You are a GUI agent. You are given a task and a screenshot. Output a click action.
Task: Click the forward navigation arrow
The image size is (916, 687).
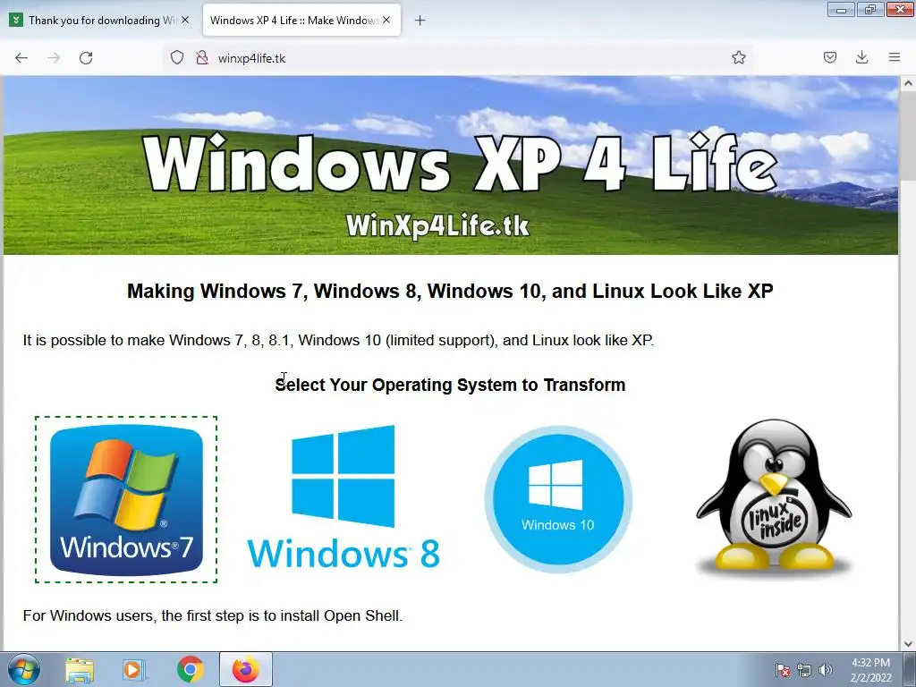tap(54, 58)
